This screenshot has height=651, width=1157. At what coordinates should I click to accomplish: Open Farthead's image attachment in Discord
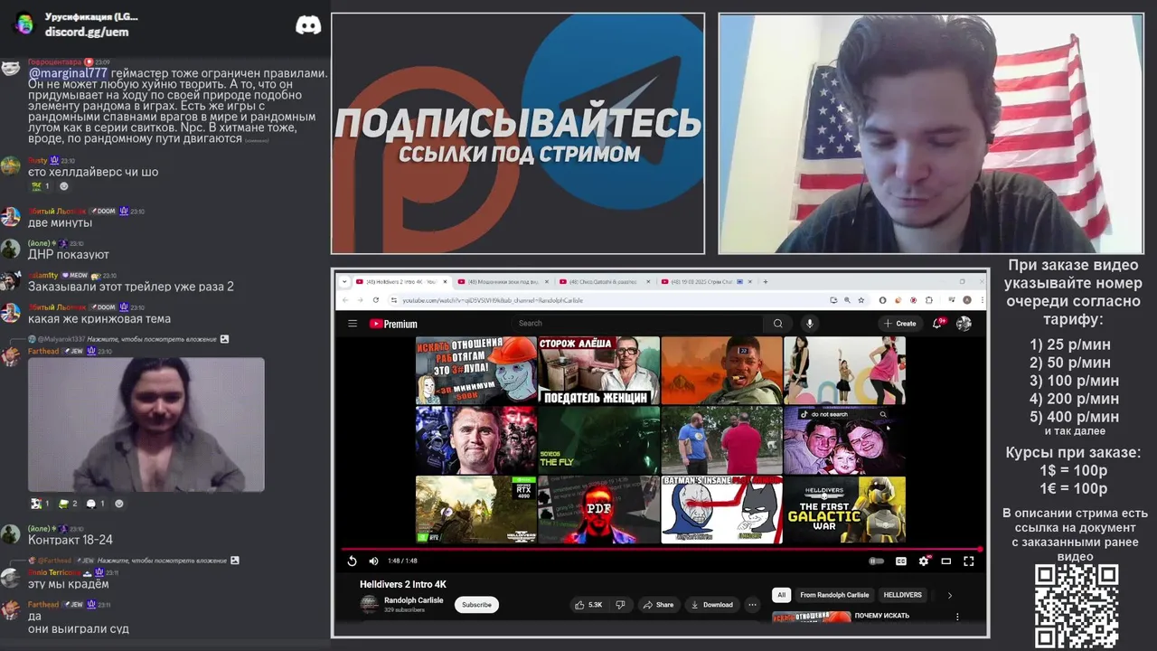click(146, 425)
